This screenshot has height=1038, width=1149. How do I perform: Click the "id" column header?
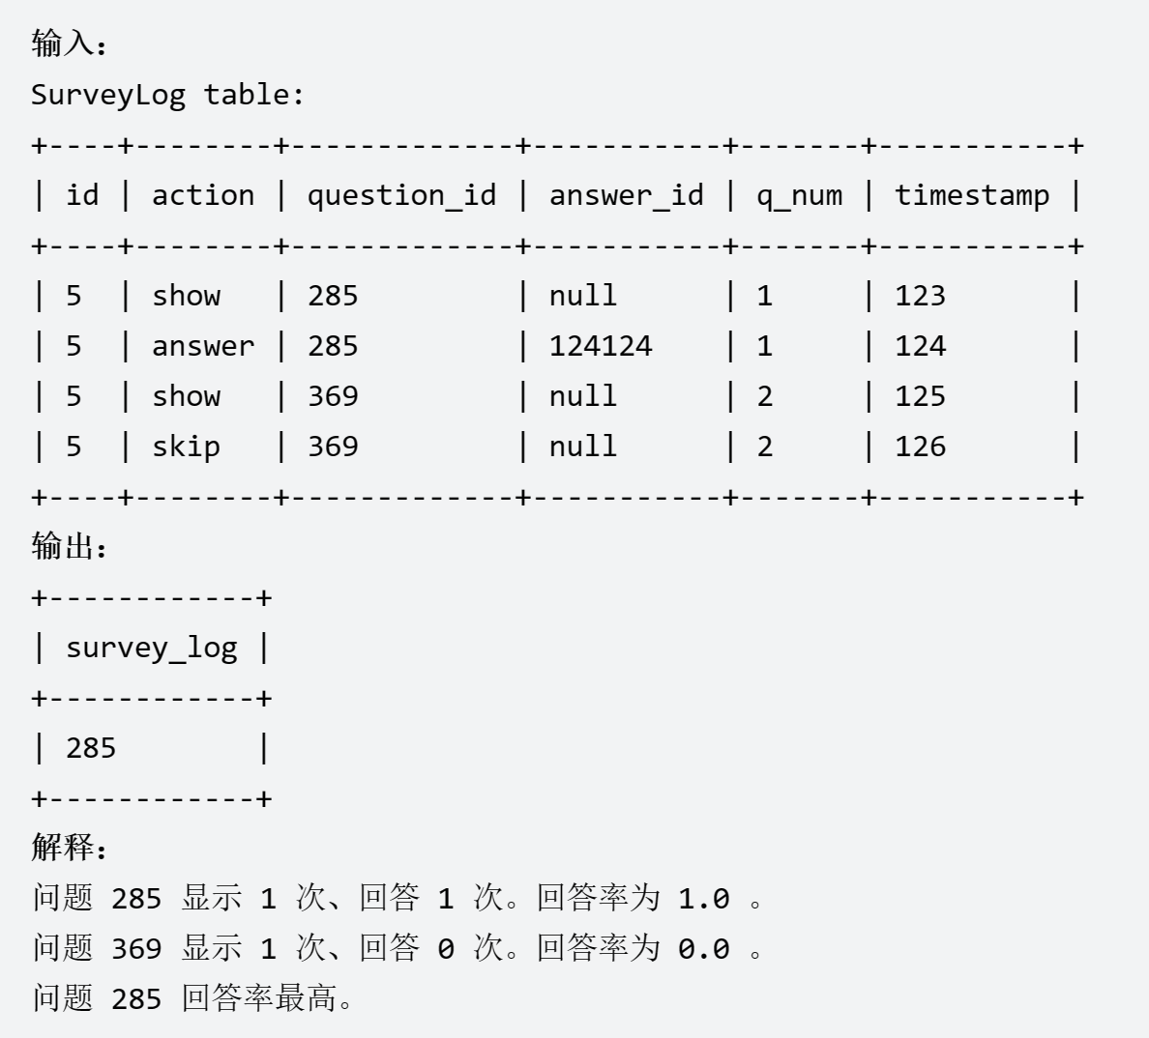(x=82, y=195)
